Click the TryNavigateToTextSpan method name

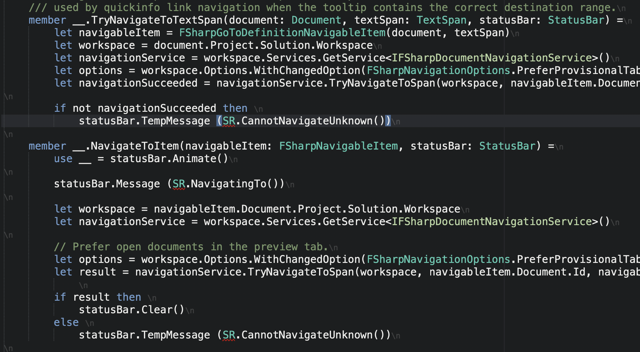tap(157, 20)
